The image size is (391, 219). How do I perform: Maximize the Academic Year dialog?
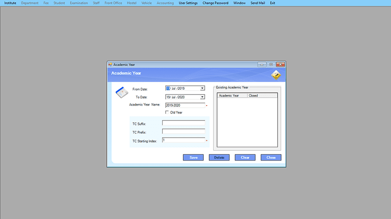[271, 65]
